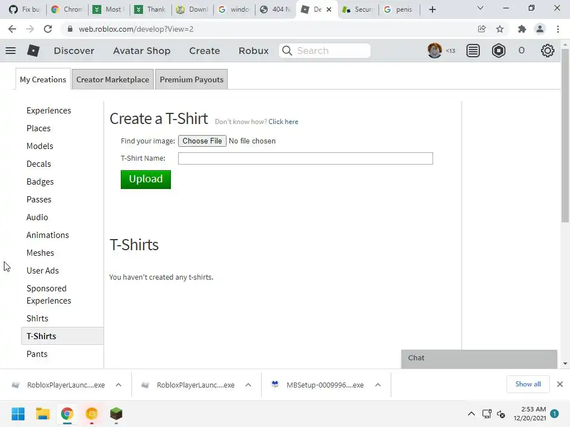Image resolution: width=570 pixels, height=427 pixels.
Task: Open the notifications feed icon
Action: 473,51
